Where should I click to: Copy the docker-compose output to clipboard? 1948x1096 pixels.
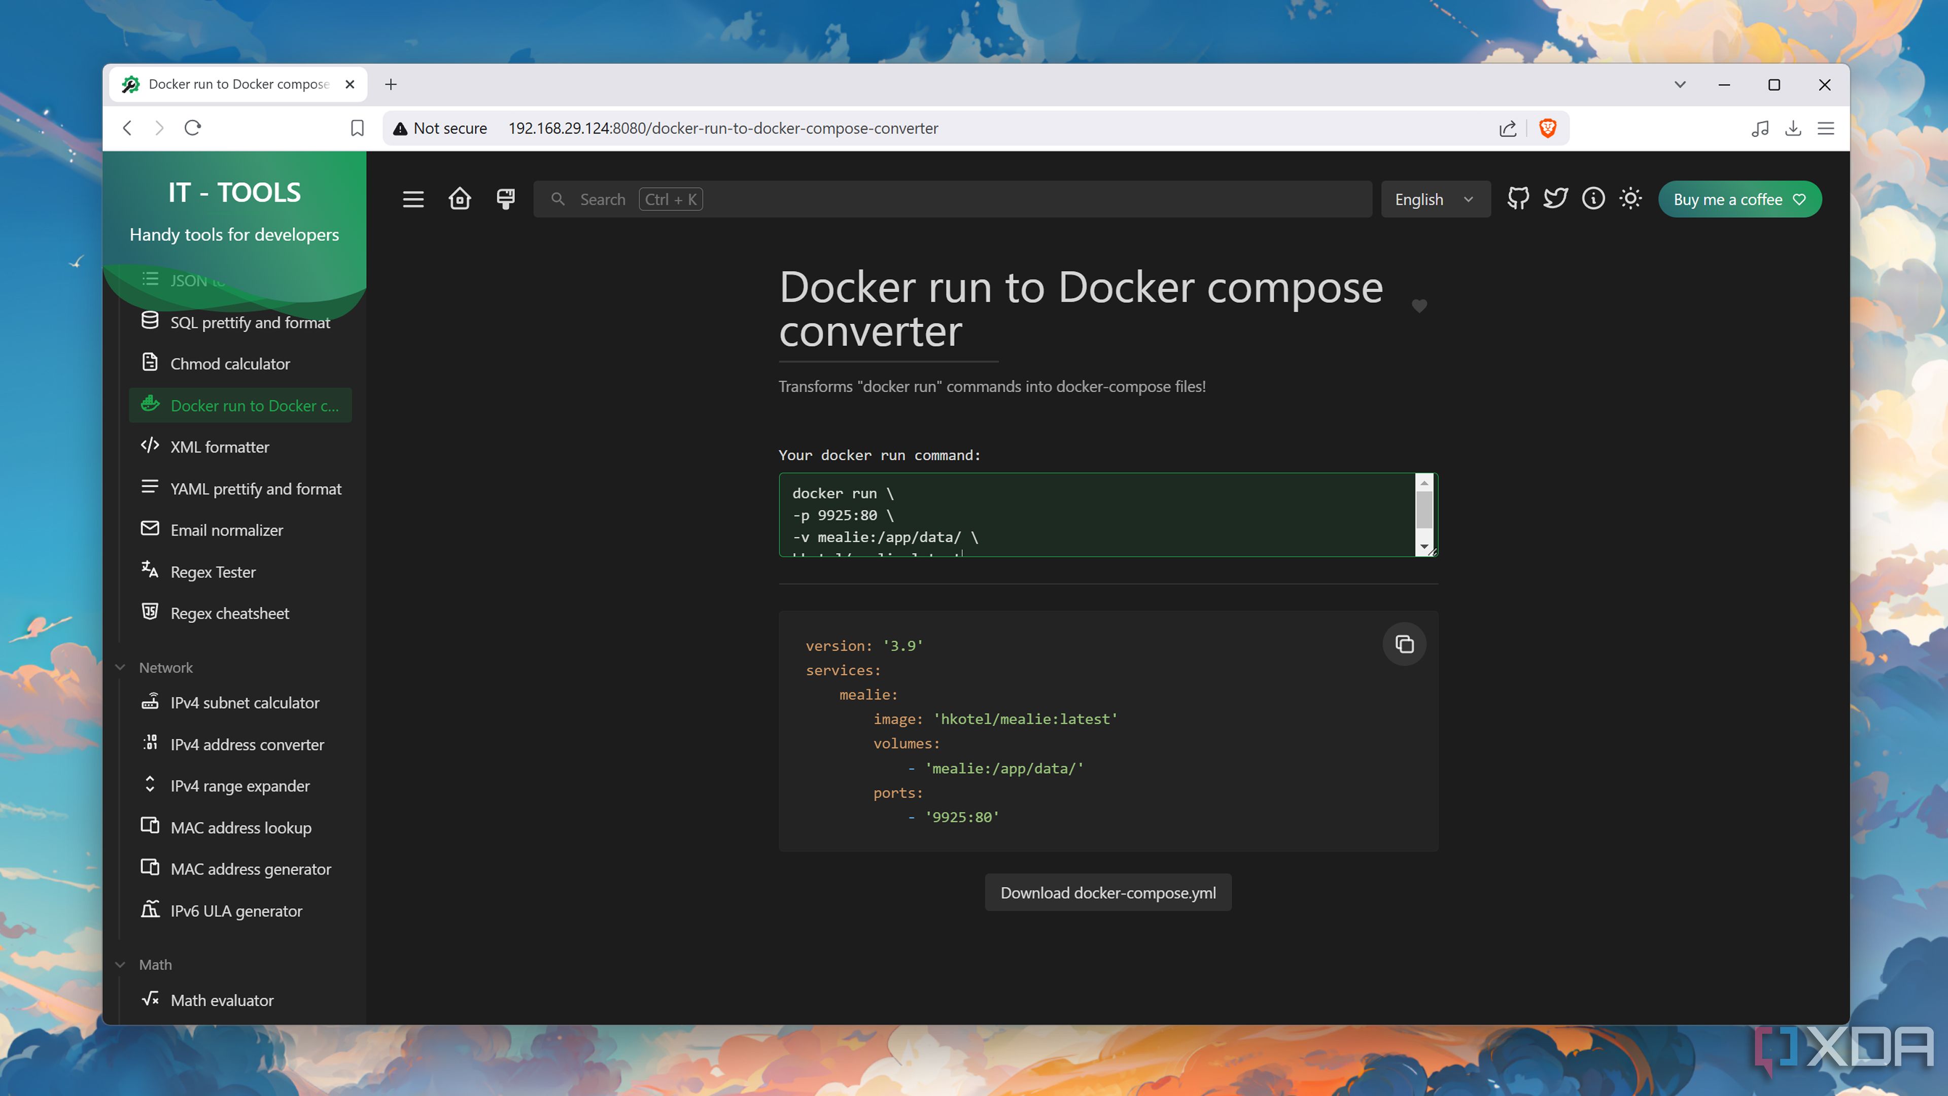pos(1404,644)
